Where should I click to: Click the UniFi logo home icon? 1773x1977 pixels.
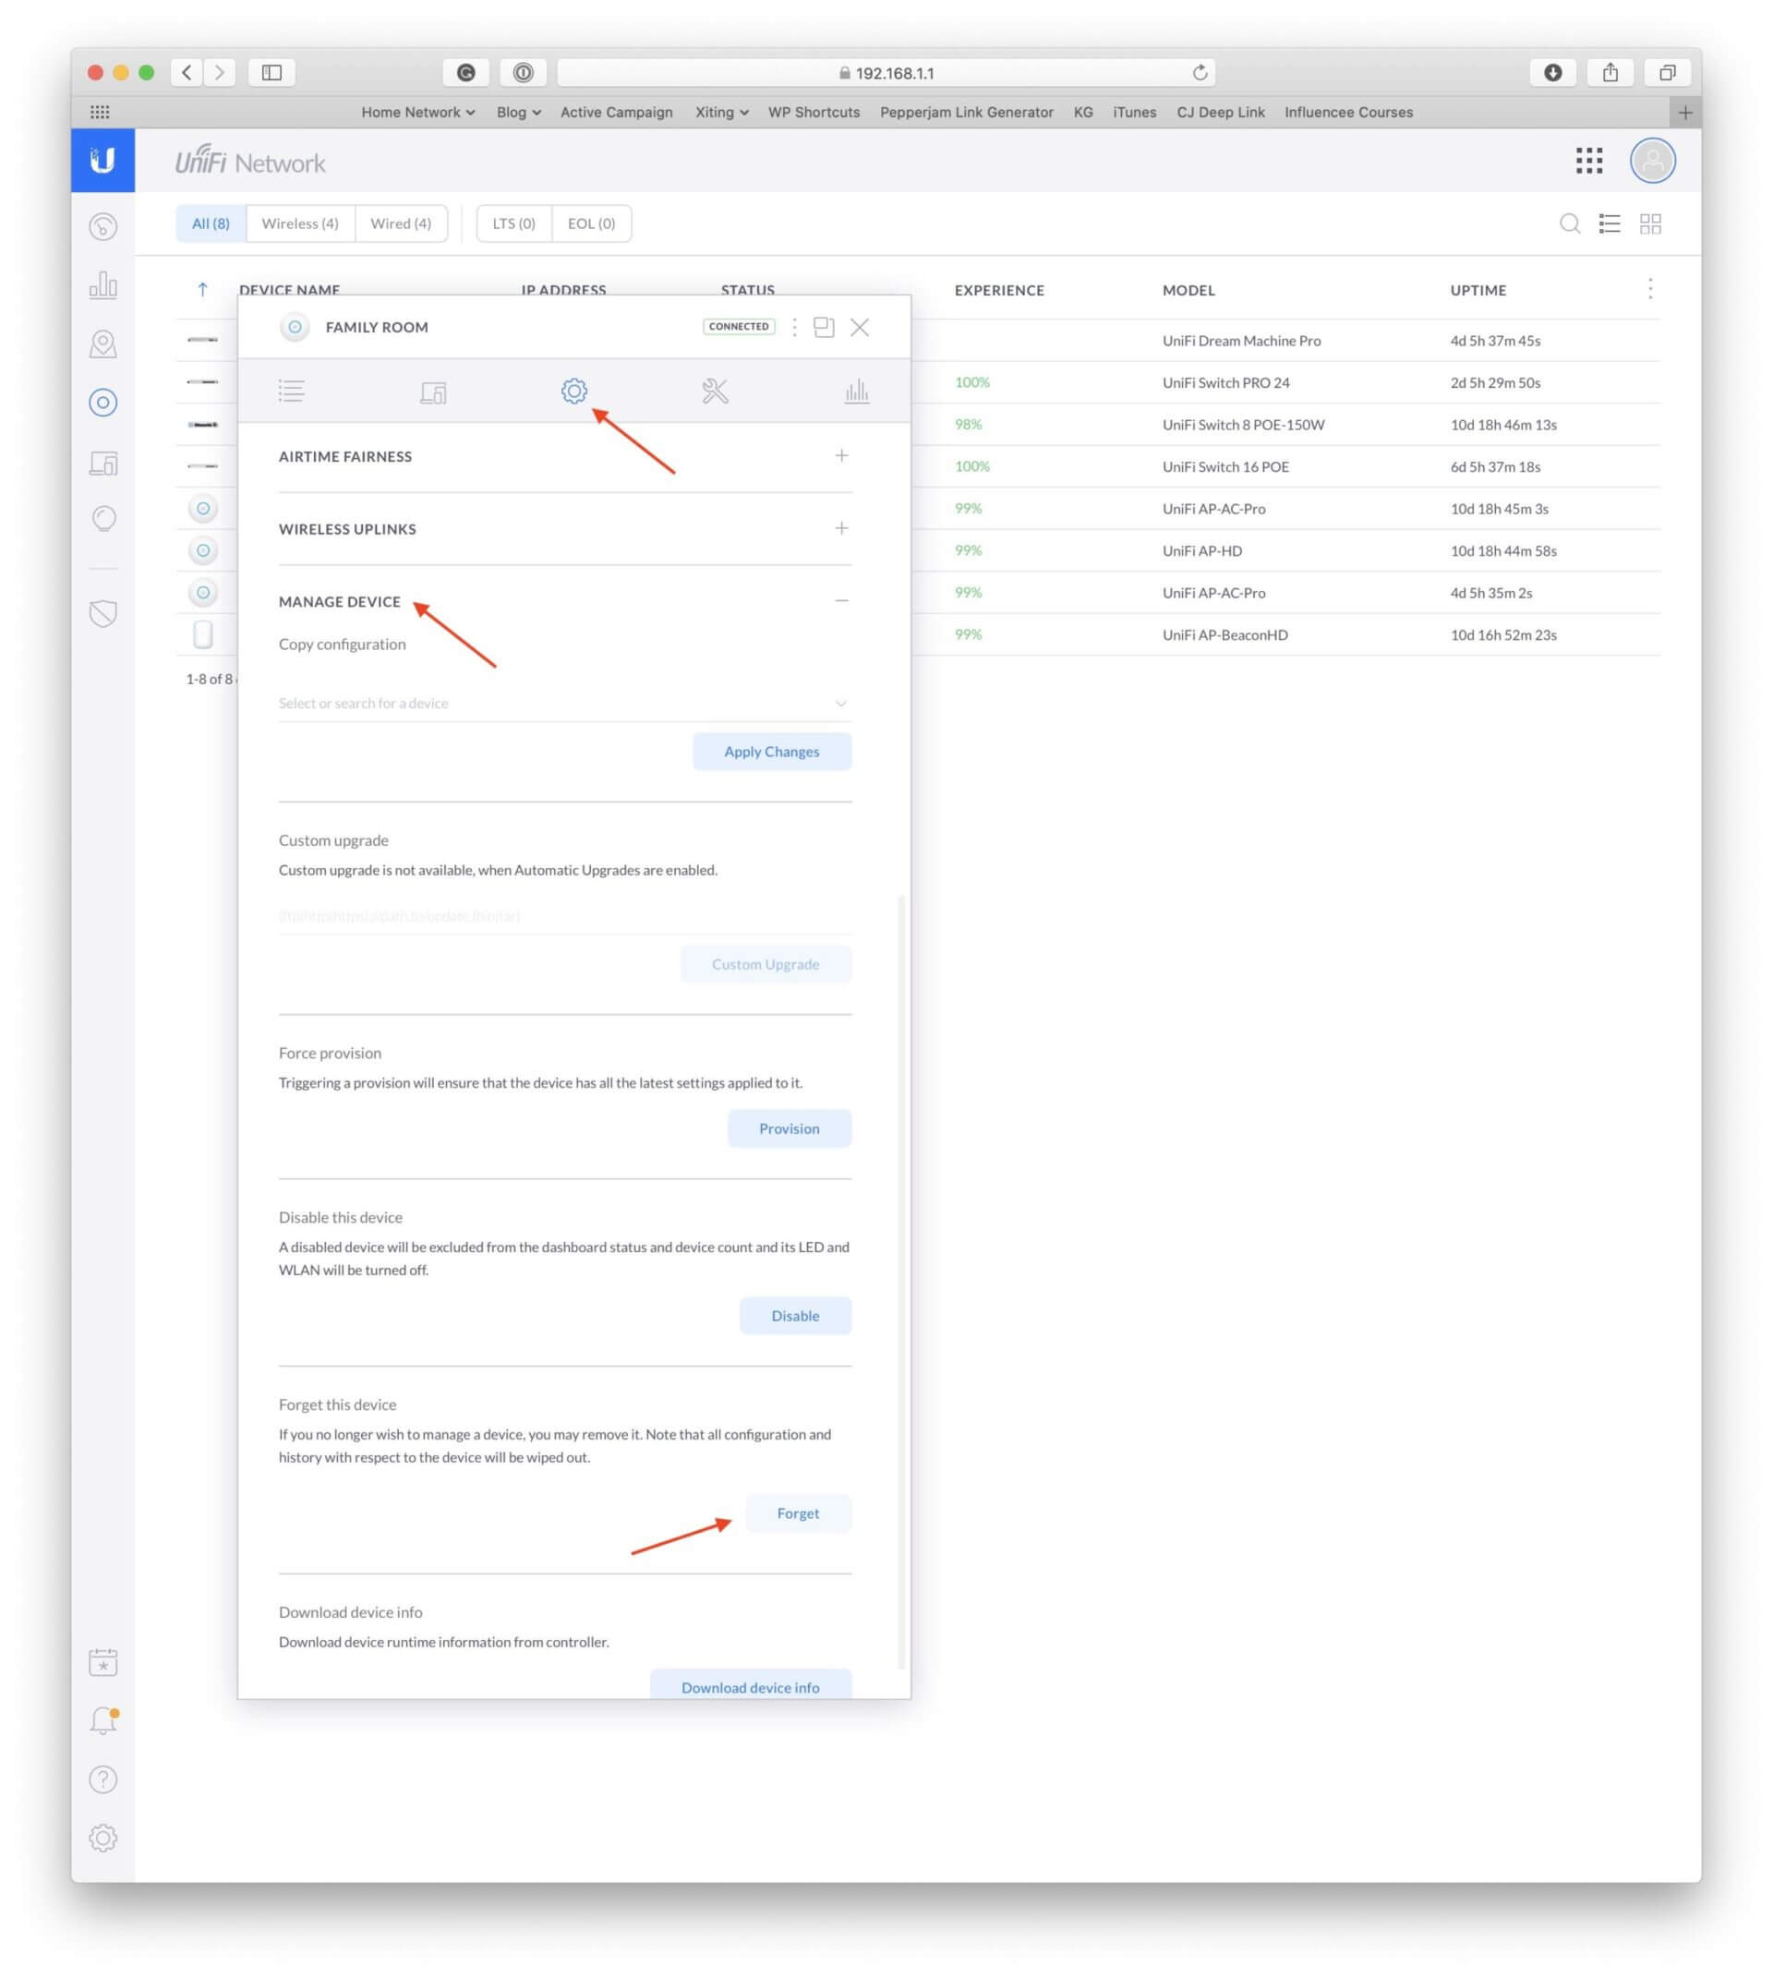pyautogui.click(x=103, y=160)
